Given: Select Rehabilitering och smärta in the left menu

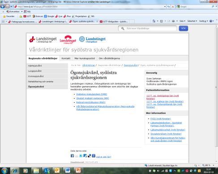Looking at the screenshot, I should pyautogui.click(x=47, y=82).
